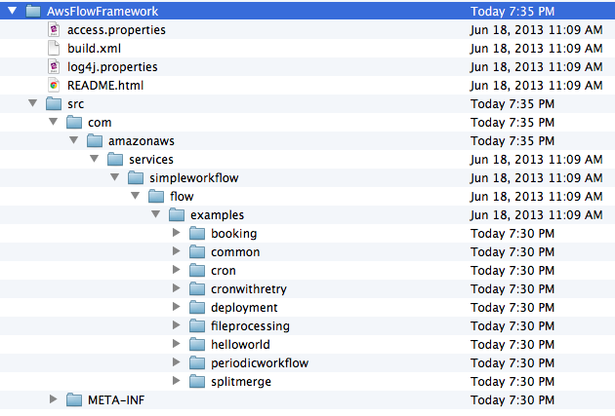Select the examples folder name

[x=218, y=215]
